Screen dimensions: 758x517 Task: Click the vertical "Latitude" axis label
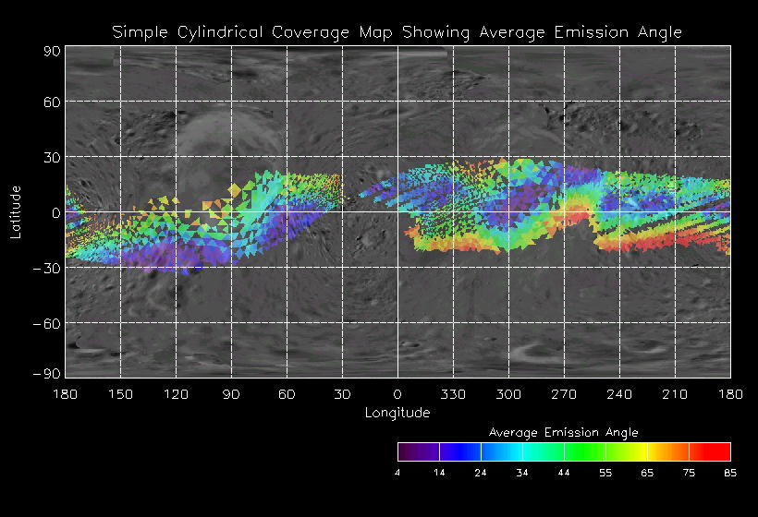click(16, 211)
